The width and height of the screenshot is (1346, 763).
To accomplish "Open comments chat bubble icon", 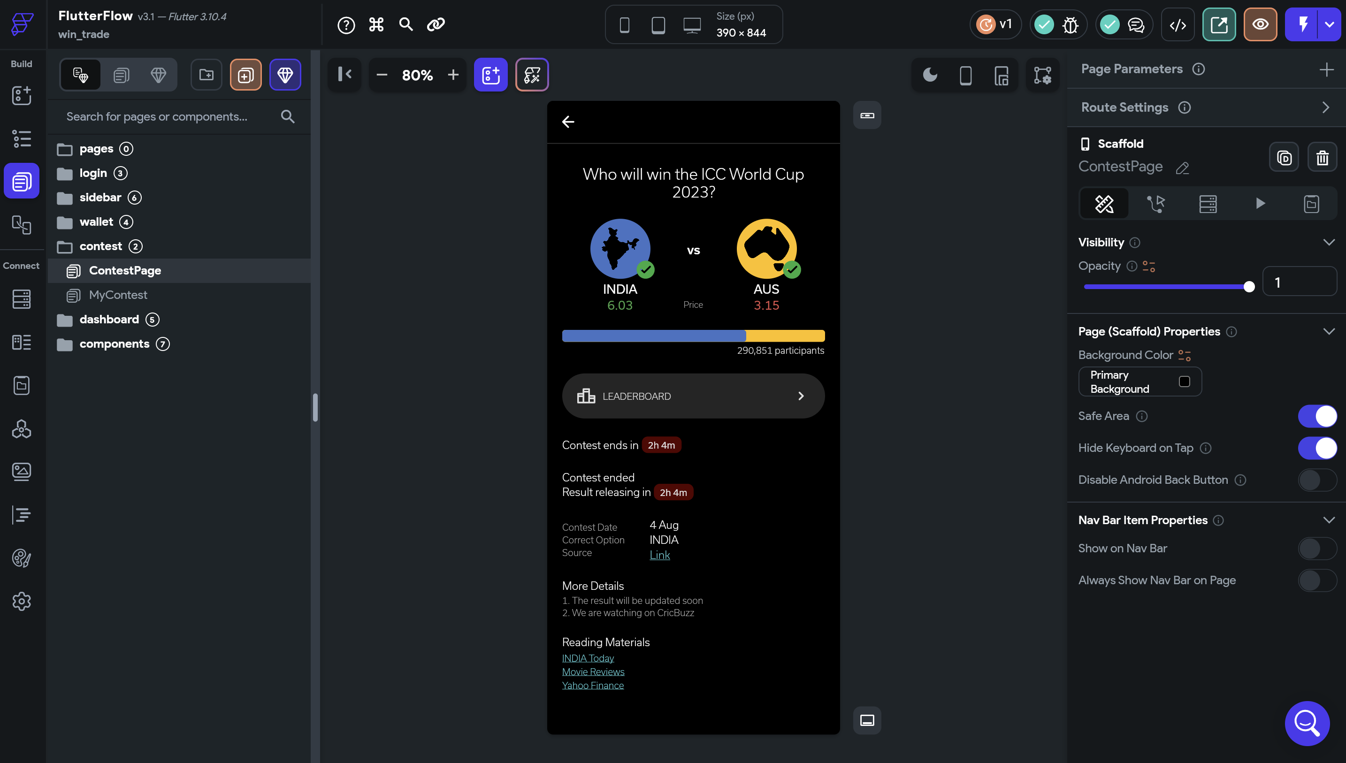I will point(1136,24).
